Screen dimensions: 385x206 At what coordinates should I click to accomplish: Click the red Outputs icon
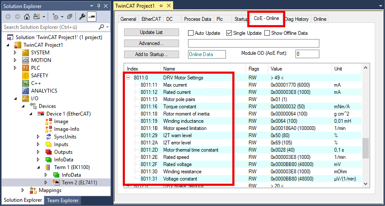49,152
